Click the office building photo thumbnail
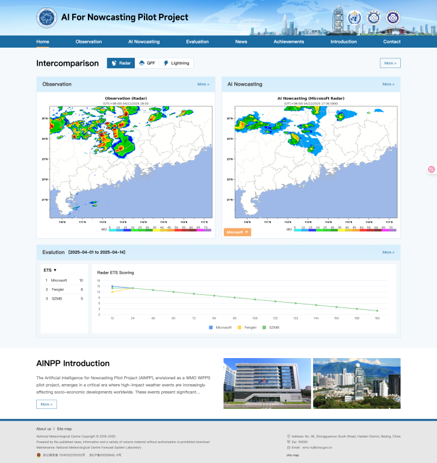 (267, 383)
